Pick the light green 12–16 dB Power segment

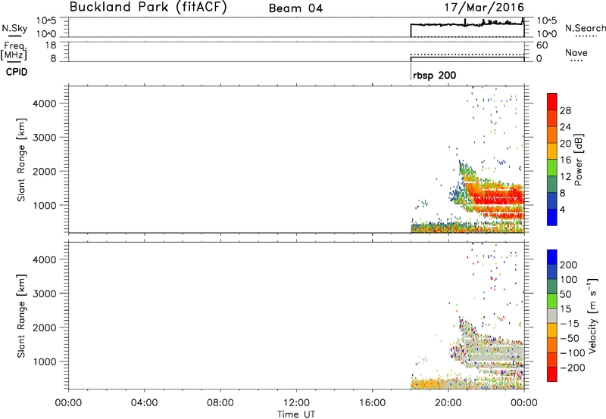click(x=552, y=168)
